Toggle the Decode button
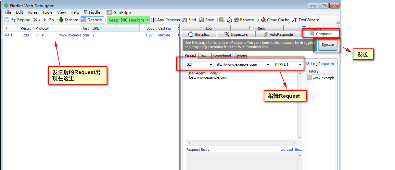The width and height of the screenshot is (395, 170). 92,20
